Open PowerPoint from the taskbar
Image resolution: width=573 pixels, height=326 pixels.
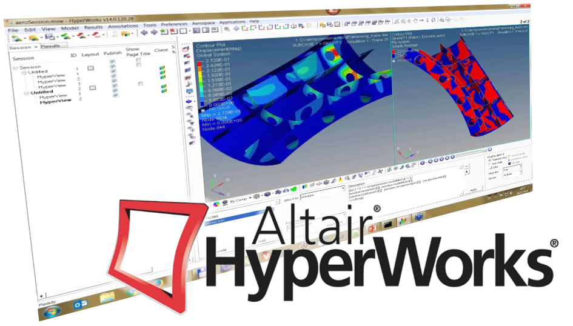pyautogui.click(x=372, y=228)
